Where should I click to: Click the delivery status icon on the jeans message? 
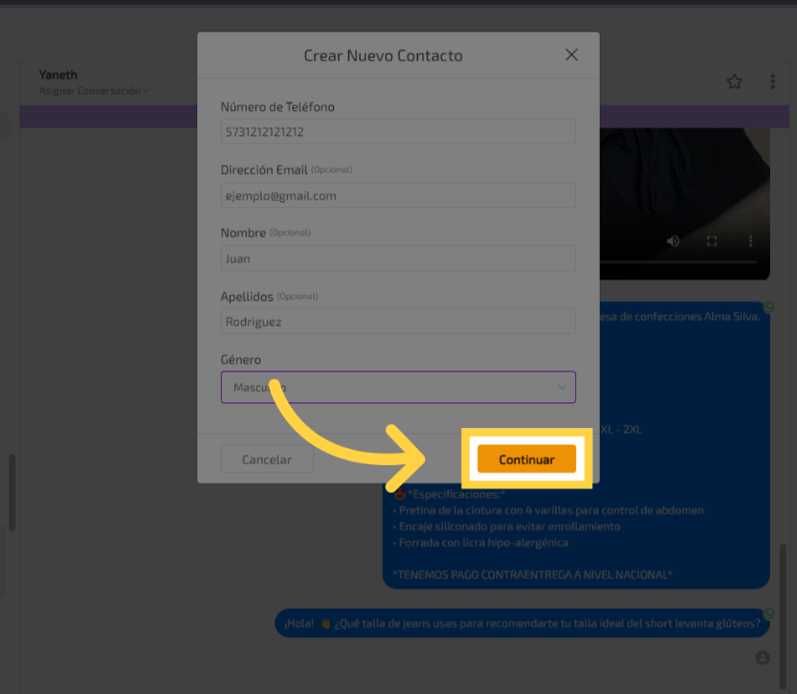coord(768,614)
